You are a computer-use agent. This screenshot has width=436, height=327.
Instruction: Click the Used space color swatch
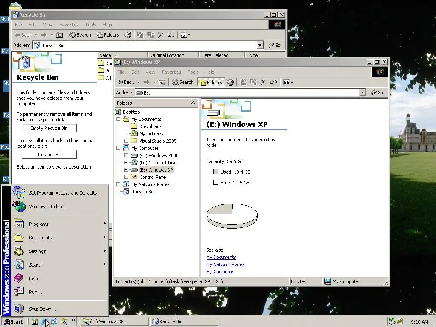click(216, 172)
